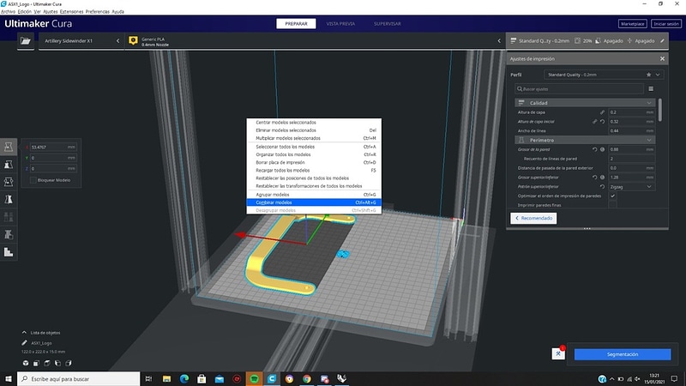Choose Borrar placa de impresión
This screenshot has height=386, width=686.
point(314,162)
